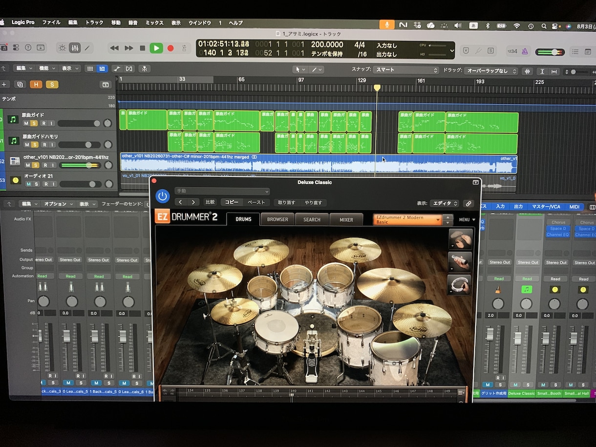Open tracks area 表示 menu

tap(70, 68)
